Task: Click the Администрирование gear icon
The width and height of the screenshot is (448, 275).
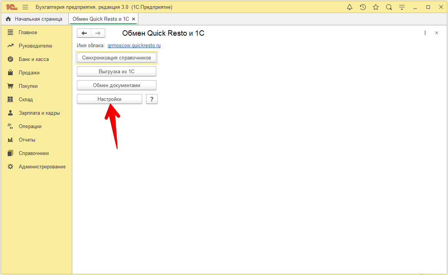Action: point(10,166)
